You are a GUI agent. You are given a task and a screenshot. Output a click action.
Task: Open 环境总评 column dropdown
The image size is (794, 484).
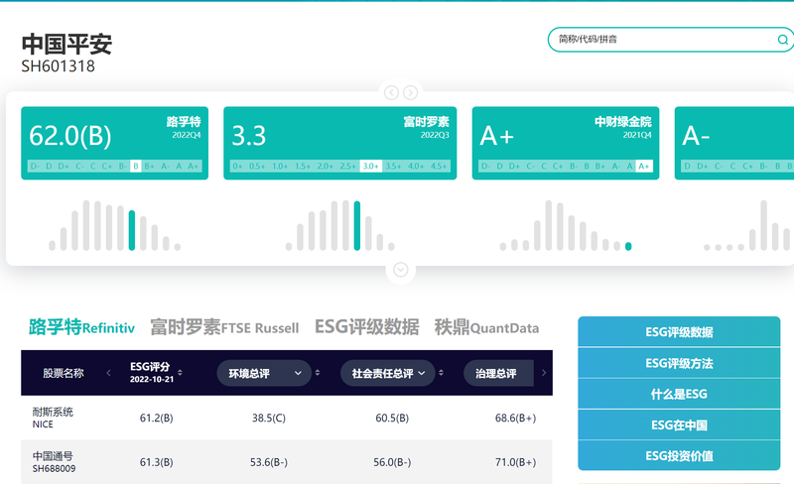tap(264, 373)
